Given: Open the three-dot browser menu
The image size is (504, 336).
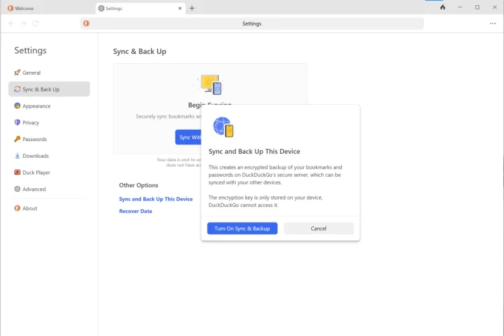Looking at the screenshot, I should (493, 24).
